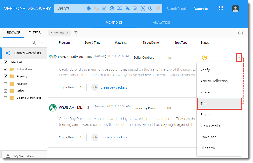Switch to the MENTIONS tab

coord(114,22)
